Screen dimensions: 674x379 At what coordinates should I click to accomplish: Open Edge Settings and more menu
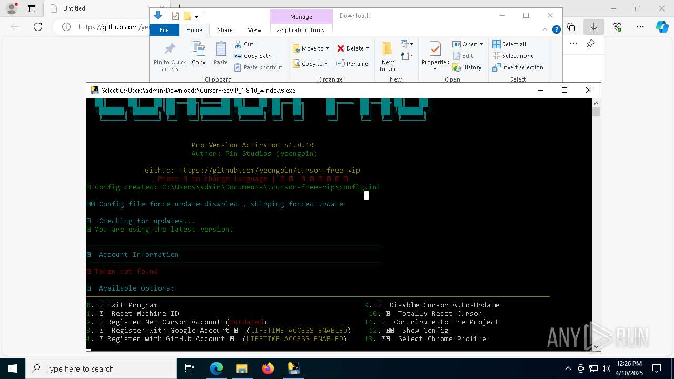click(x=640, y=27)
